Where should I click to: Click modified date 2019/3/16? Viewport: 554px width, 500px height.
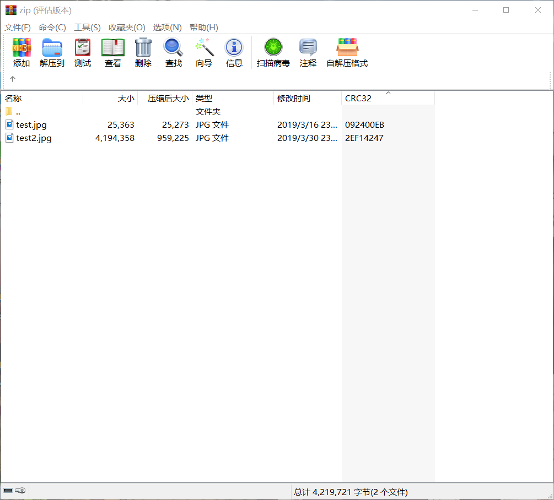click(x=307, y=125)
